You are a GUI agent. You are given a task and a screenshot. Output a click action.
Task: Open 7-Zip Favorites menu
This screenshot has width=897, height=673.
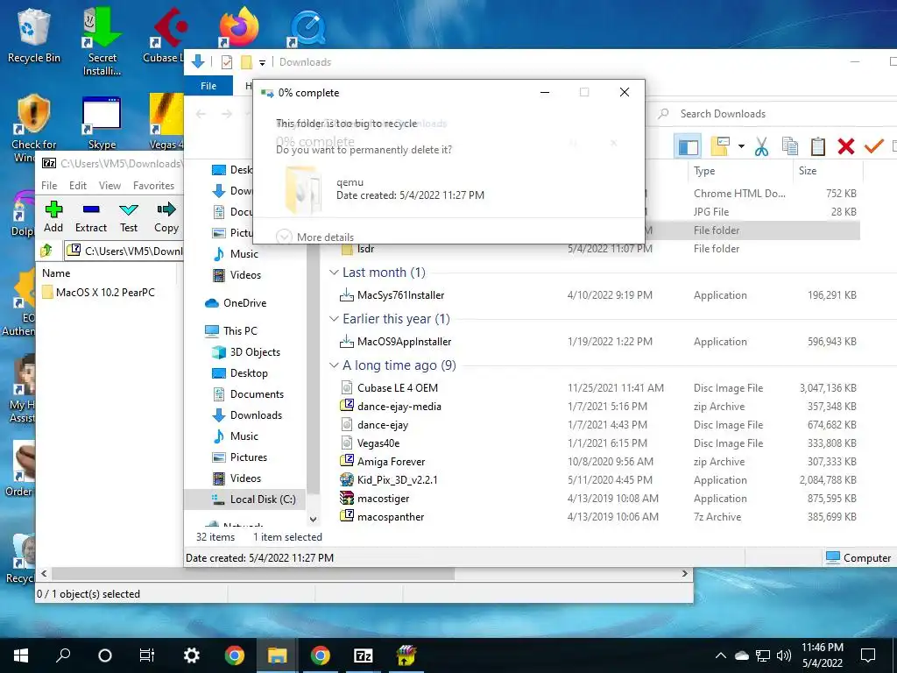(x=153, y=186)
